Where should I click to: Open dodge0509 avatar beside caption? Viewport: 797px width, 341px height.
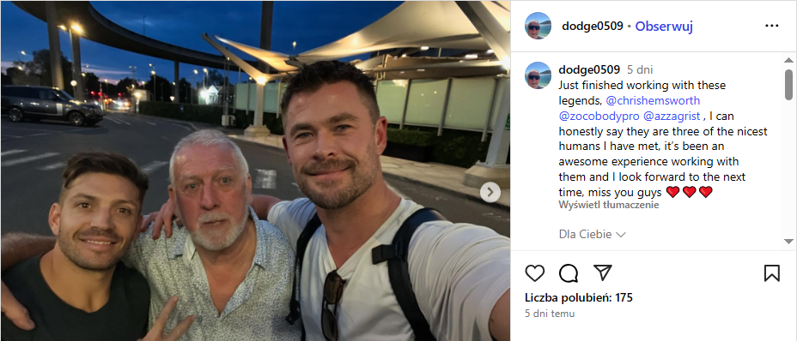click(x=538, y=75)
